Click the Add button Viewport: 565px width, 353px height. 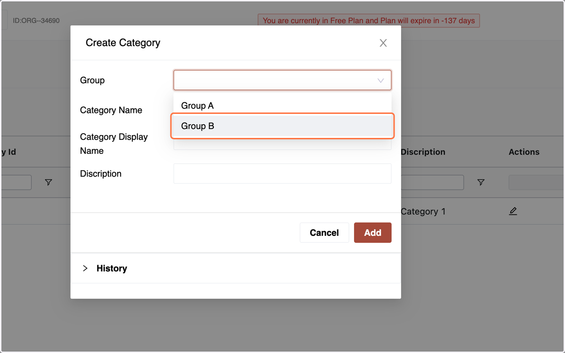tap(372, 233)
